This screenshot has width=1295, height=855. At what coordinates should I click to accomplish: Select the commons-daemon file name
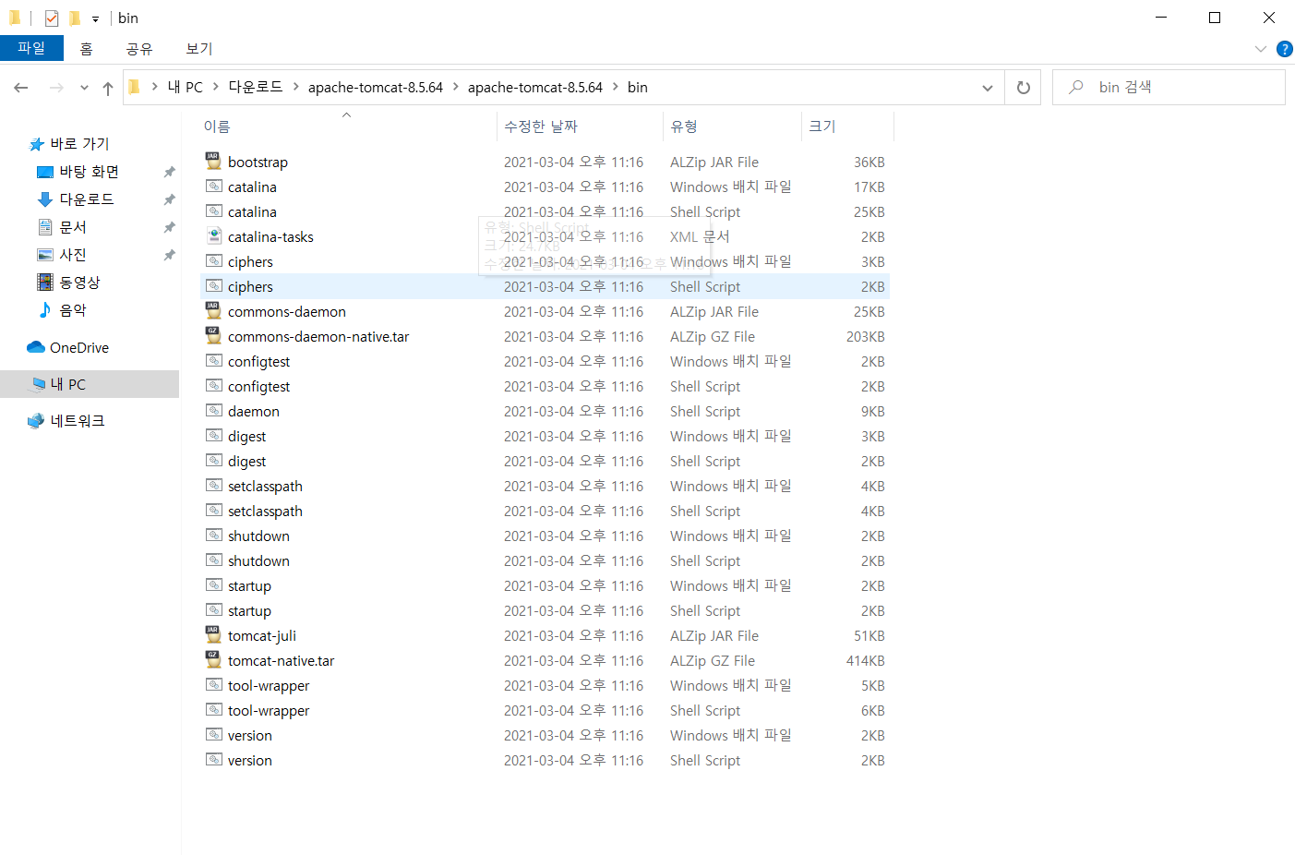coord(287,311)
